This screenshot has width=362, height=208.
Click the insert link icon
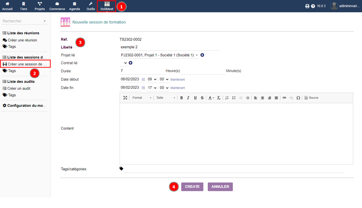tap(284, 98)
